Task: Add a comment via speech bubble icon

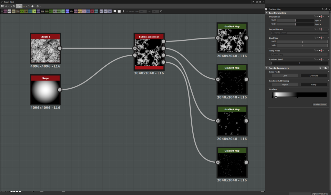Action: click(115, 11)
